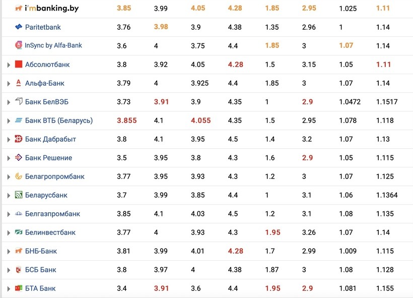Screen dimensions: 413x298
Task: Expand the Абсолютбанк row
Action: [x=9, y=65]
